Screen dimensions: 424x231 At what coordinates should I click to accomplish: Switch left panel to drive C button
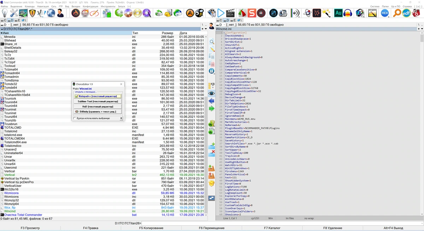(3, 20)
